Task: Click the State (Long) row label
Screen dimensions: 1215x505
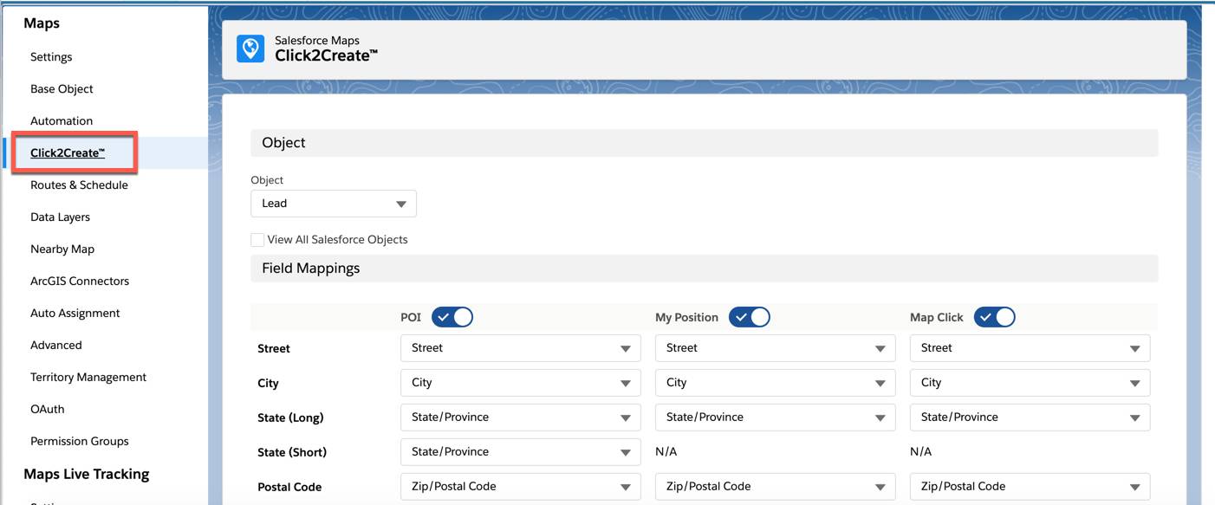Action: point(290,418)
